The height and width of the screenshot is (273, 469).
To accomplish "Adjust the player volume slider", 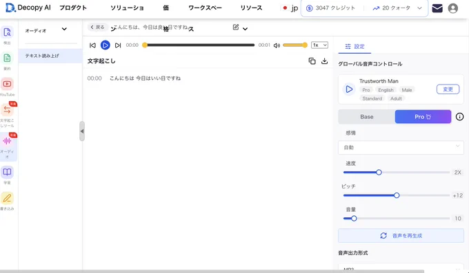I will [295, 45].
